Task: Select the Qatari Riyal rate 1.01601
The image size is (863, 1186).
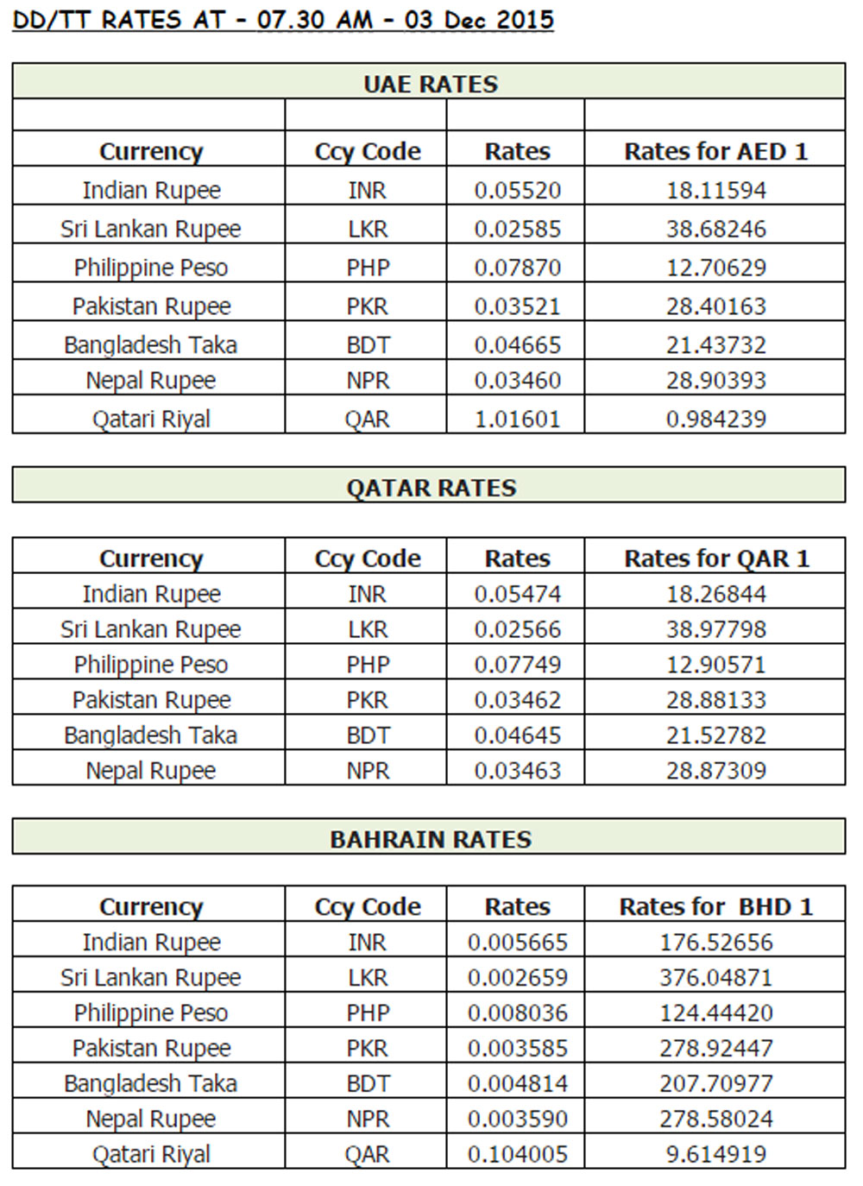Action: (517, 419)
